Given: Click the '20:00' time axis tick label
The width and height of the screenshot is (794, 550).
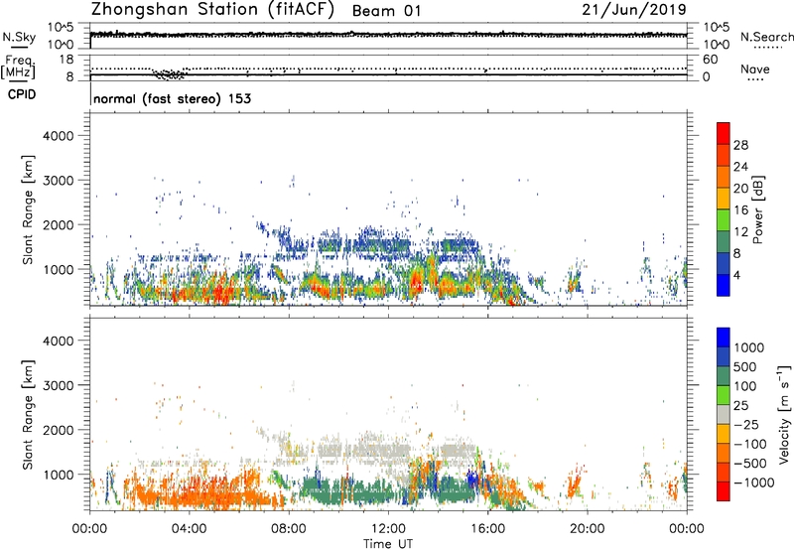Looking at the screenshot, I should pyautogui.click(x=587, y=529).
